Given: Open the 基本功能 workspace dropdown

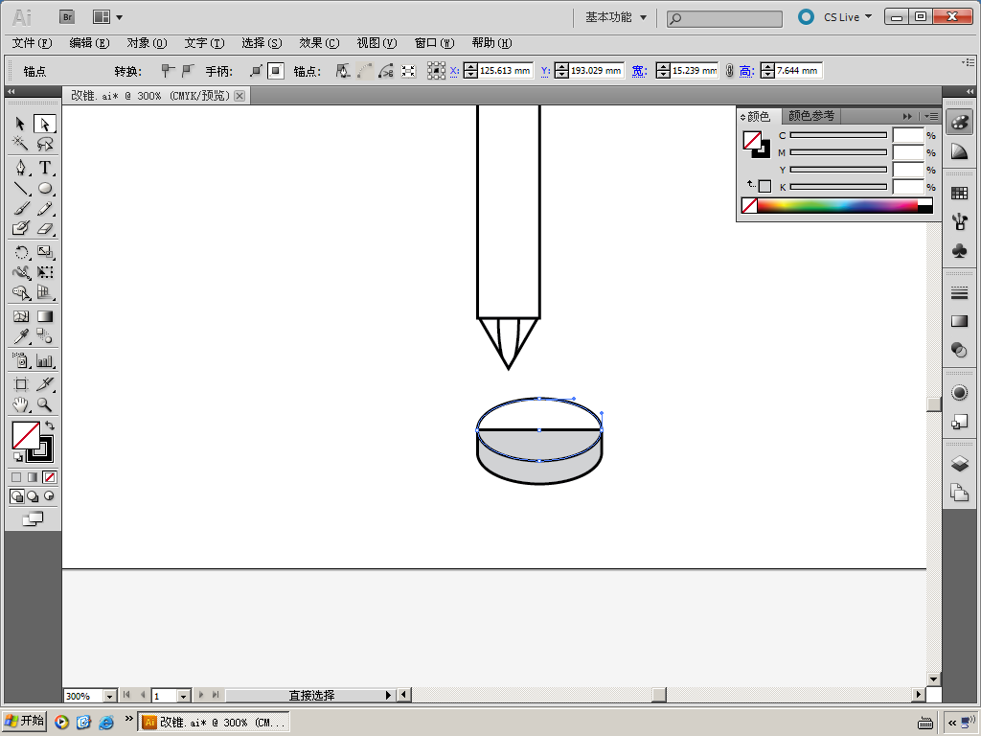Looking at the screenshot, I should tap(616, 17).
